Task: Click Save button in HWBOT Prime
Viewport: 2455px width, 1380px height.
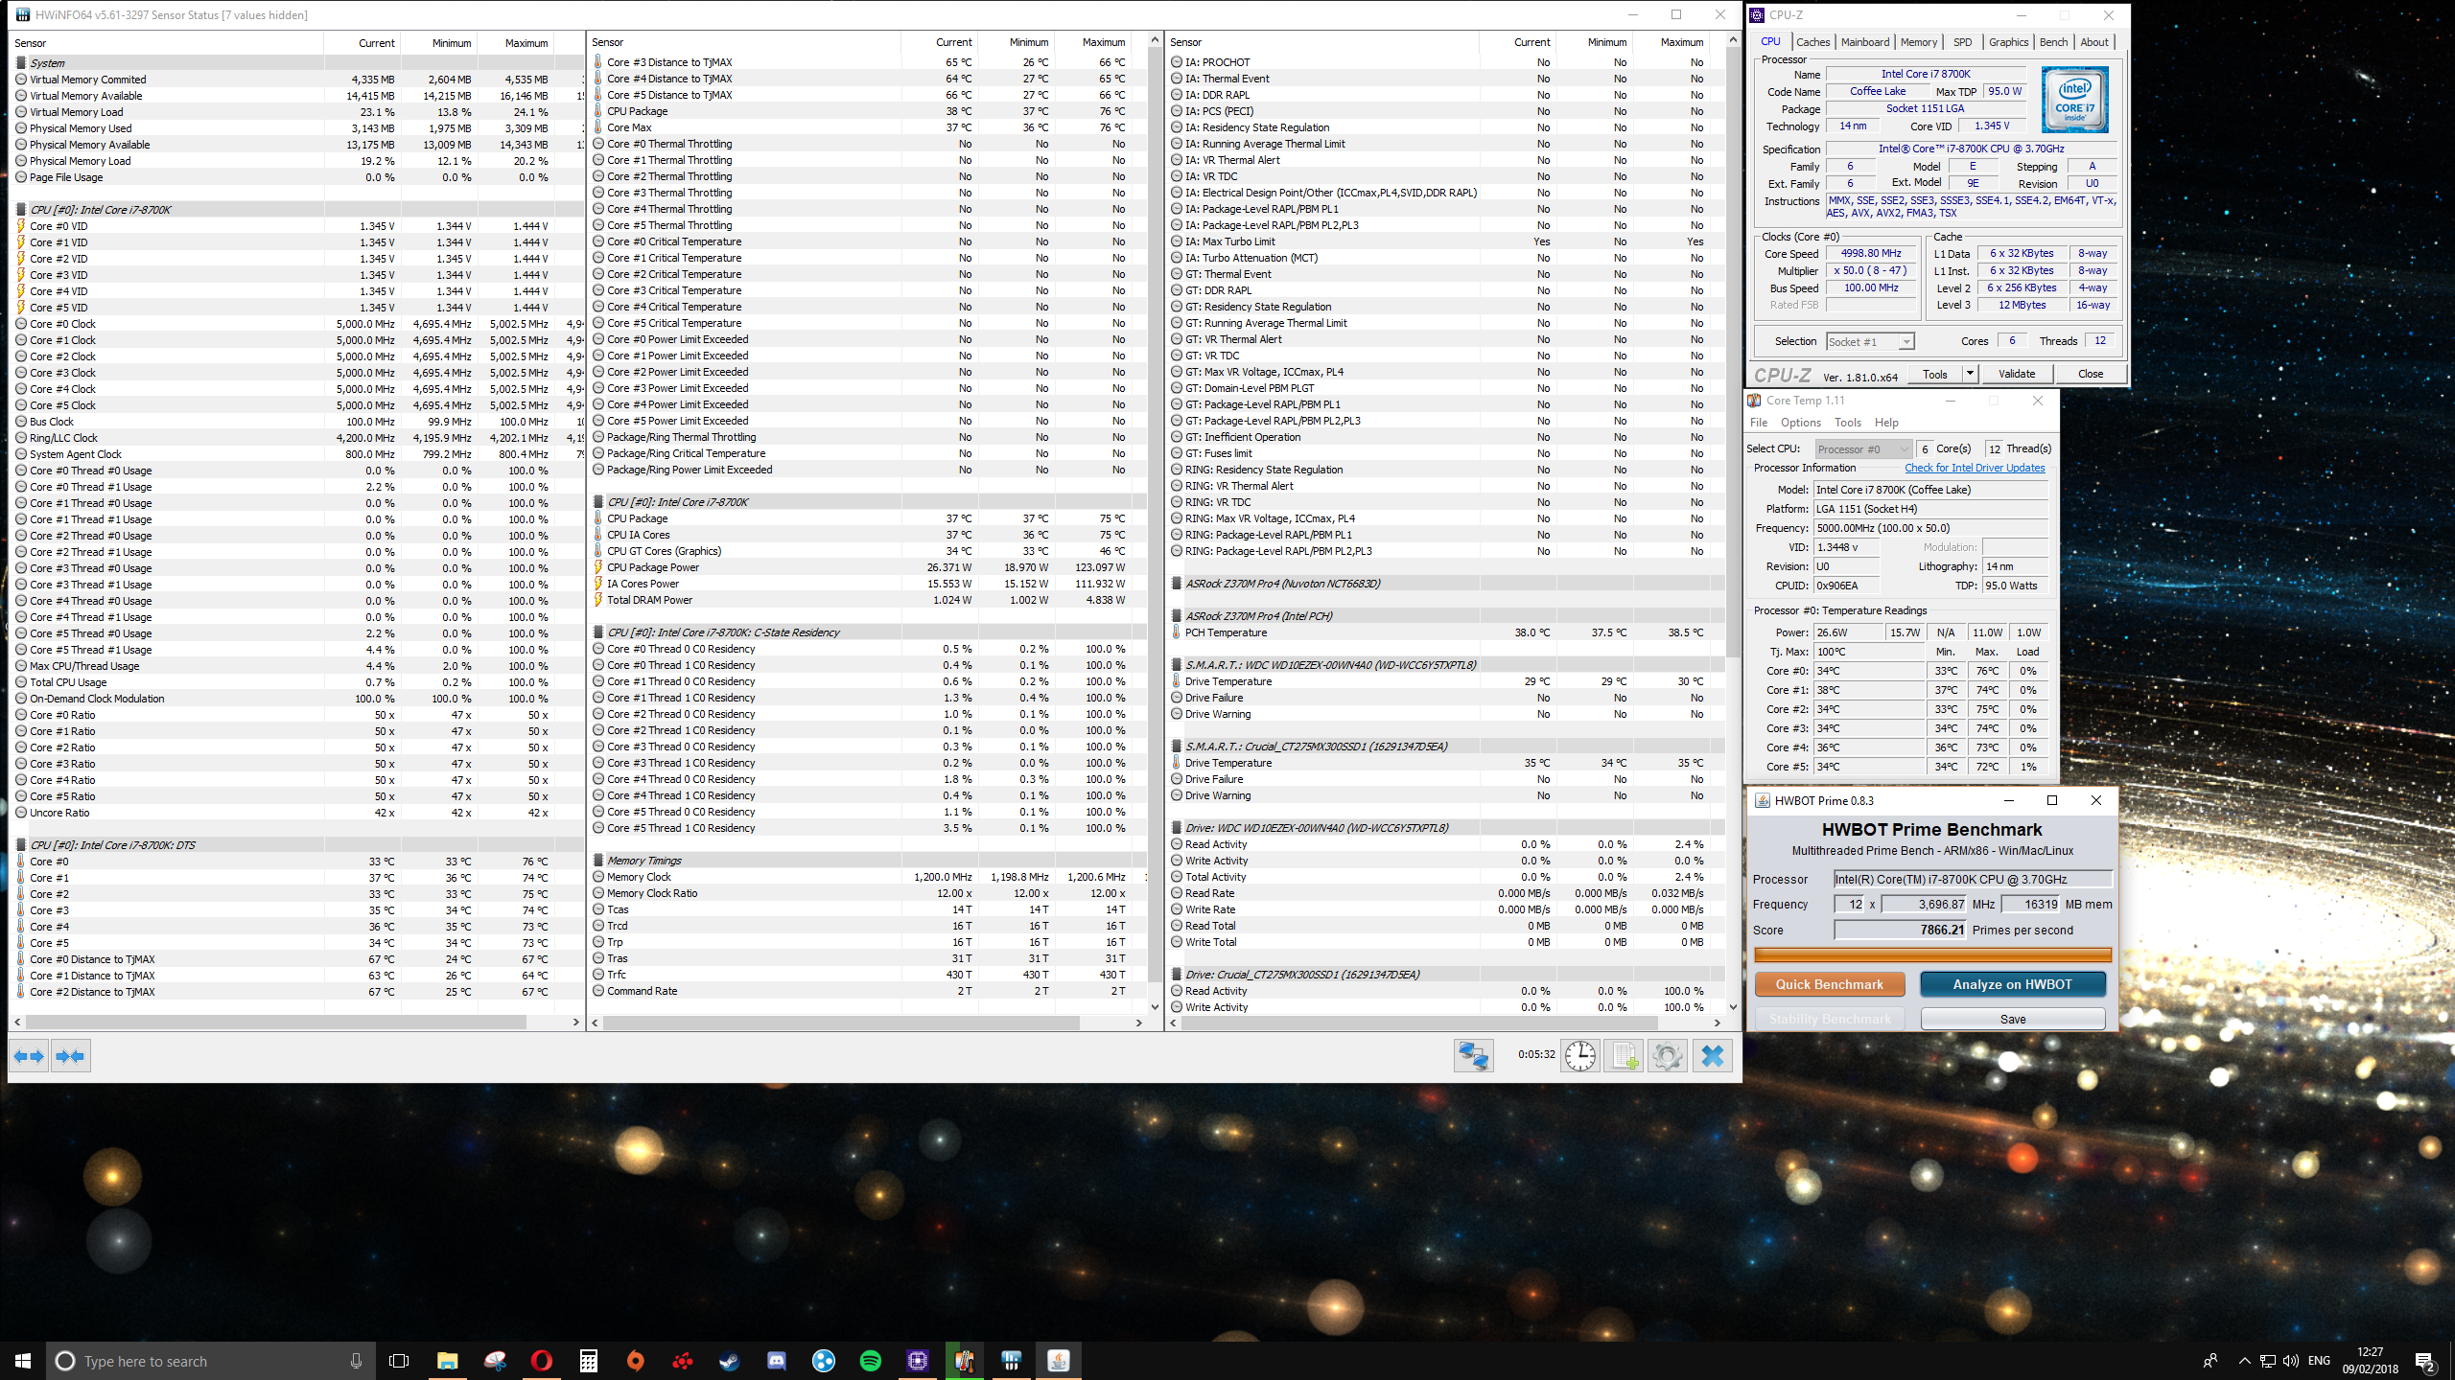Action: [2012, 1019]
